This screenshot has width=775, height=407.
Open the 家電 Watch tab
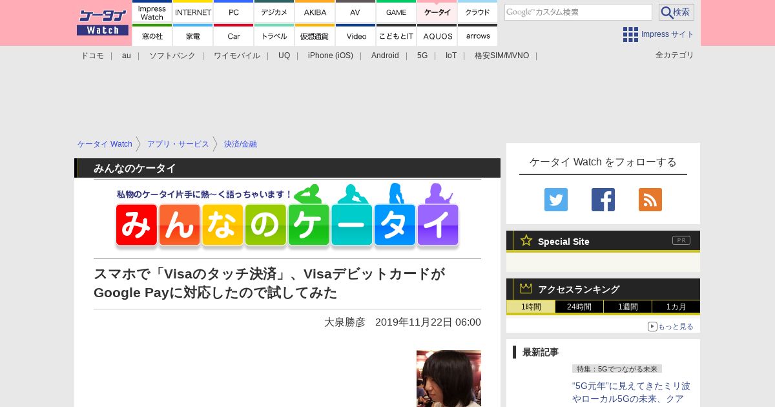193,36
